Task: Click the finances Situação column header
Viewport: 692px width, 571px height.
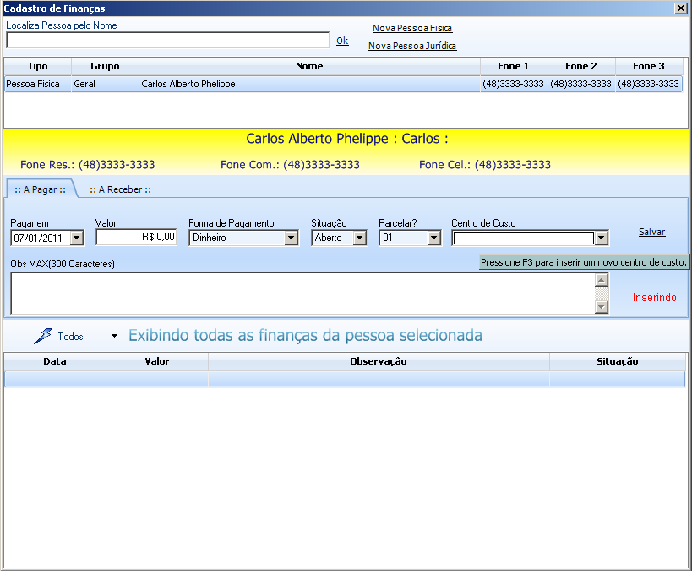Action: point(618,361)
